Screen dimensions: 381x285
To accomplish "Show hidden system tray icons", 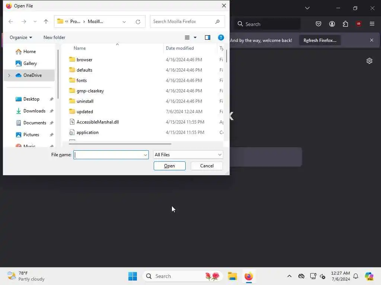I will 289,276.
